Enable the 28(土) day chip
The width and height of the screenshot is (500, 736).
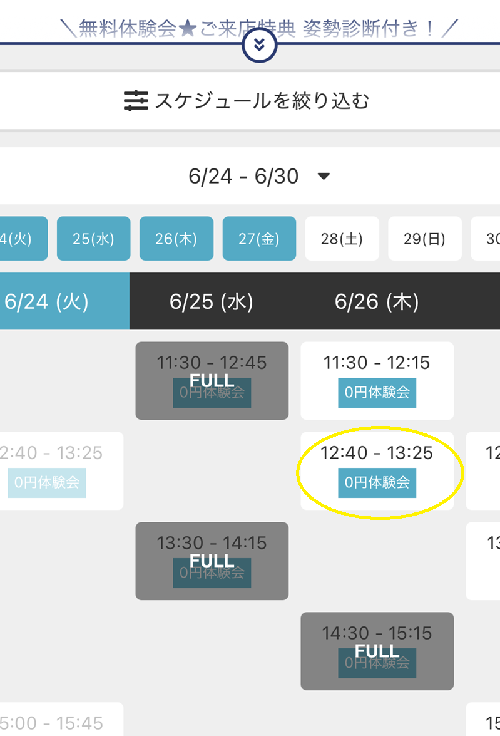pyautogui.click(x=342, y=239)
